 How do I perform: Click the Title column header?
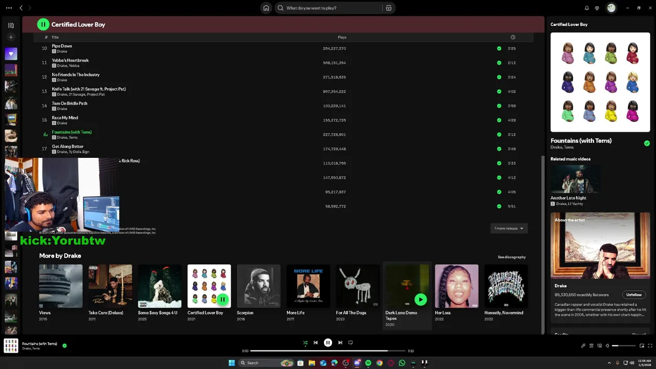[55, 37]
